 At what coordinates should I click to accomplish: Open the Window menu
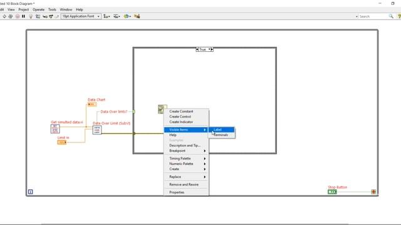click(x=66, y=9)
